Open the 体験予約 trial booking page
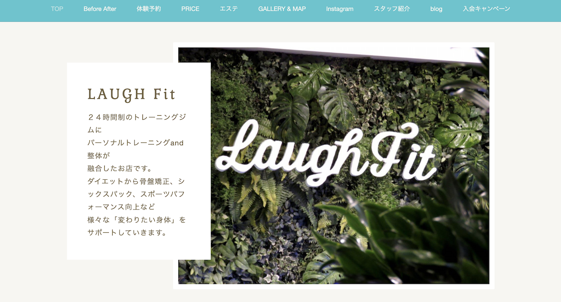The height and width of the screenshot is (302, 561). click(149, 9)
